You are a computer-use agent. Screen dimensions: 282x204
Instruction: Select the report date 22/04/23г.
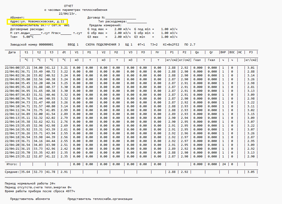68,14
